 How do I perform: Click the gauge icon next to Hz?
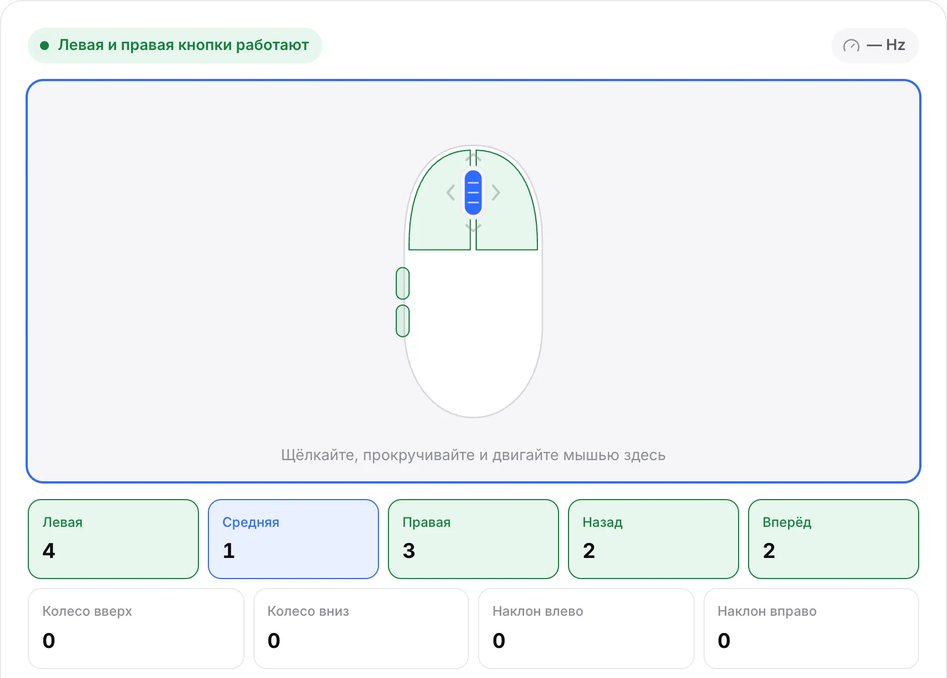[x=851, y=46]
